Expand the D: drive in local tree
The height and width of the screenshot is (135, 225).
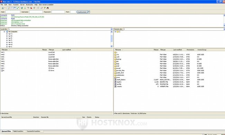tap(7, 36)
